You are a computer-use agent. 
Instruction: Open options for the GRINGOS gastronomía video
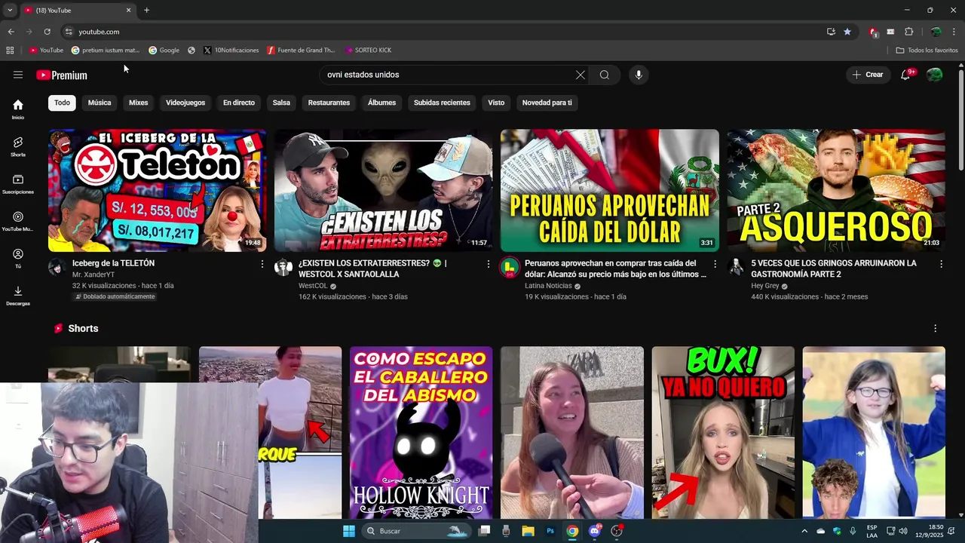pos(941,264)
